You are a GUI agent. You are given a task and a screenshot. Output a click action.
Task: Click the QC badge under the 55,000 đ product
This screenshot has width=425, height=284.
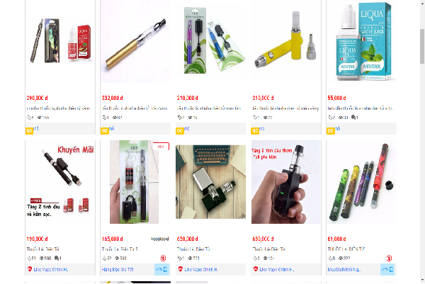(330, 131)
